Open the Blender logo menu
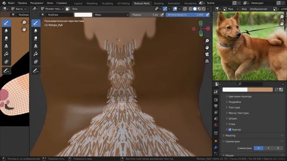Screen dimensions: 287x161 [4, 3]
